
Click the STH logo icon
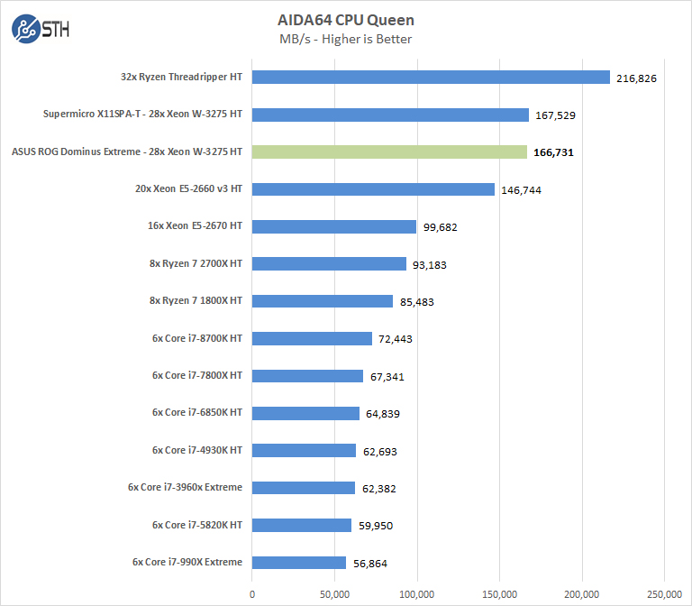pos(41,29)
